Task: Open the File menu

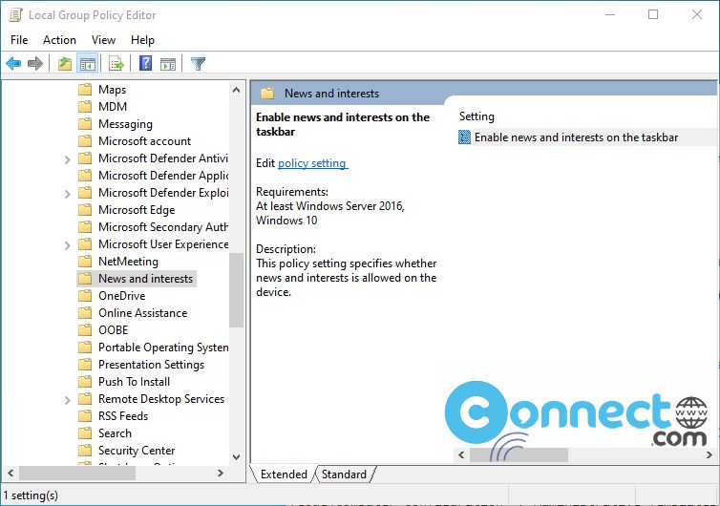Action: tap(19, 40)
